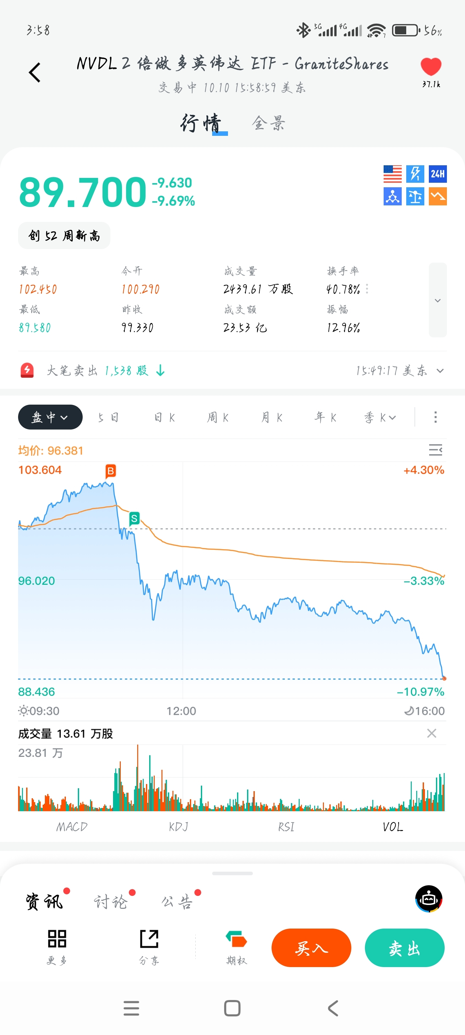Select the 日K chart tab

click(x=164, y=418)
